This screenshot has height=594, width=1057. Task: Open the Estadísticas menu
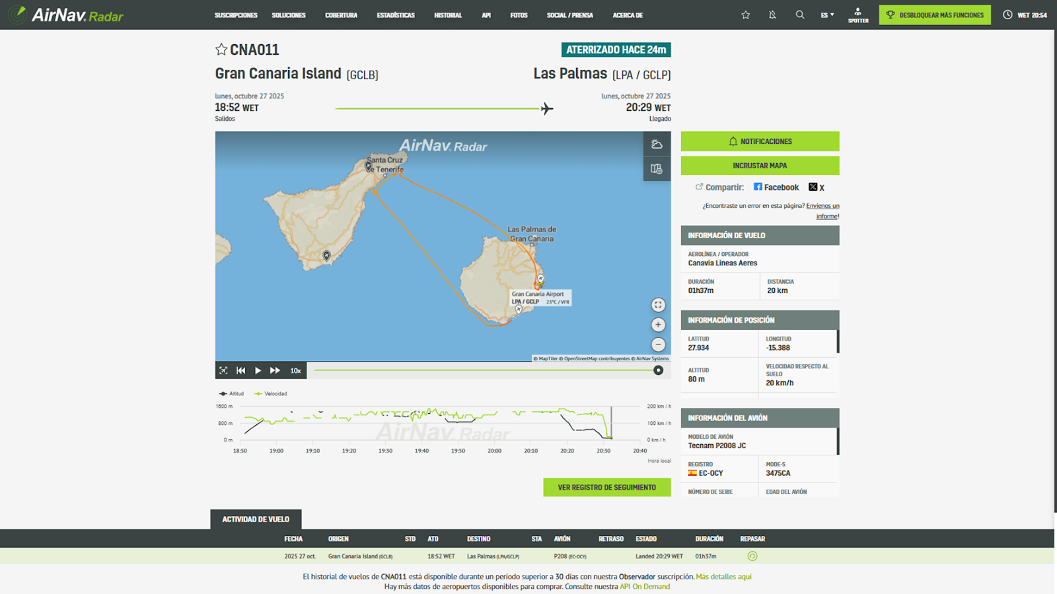click(396, 15)
